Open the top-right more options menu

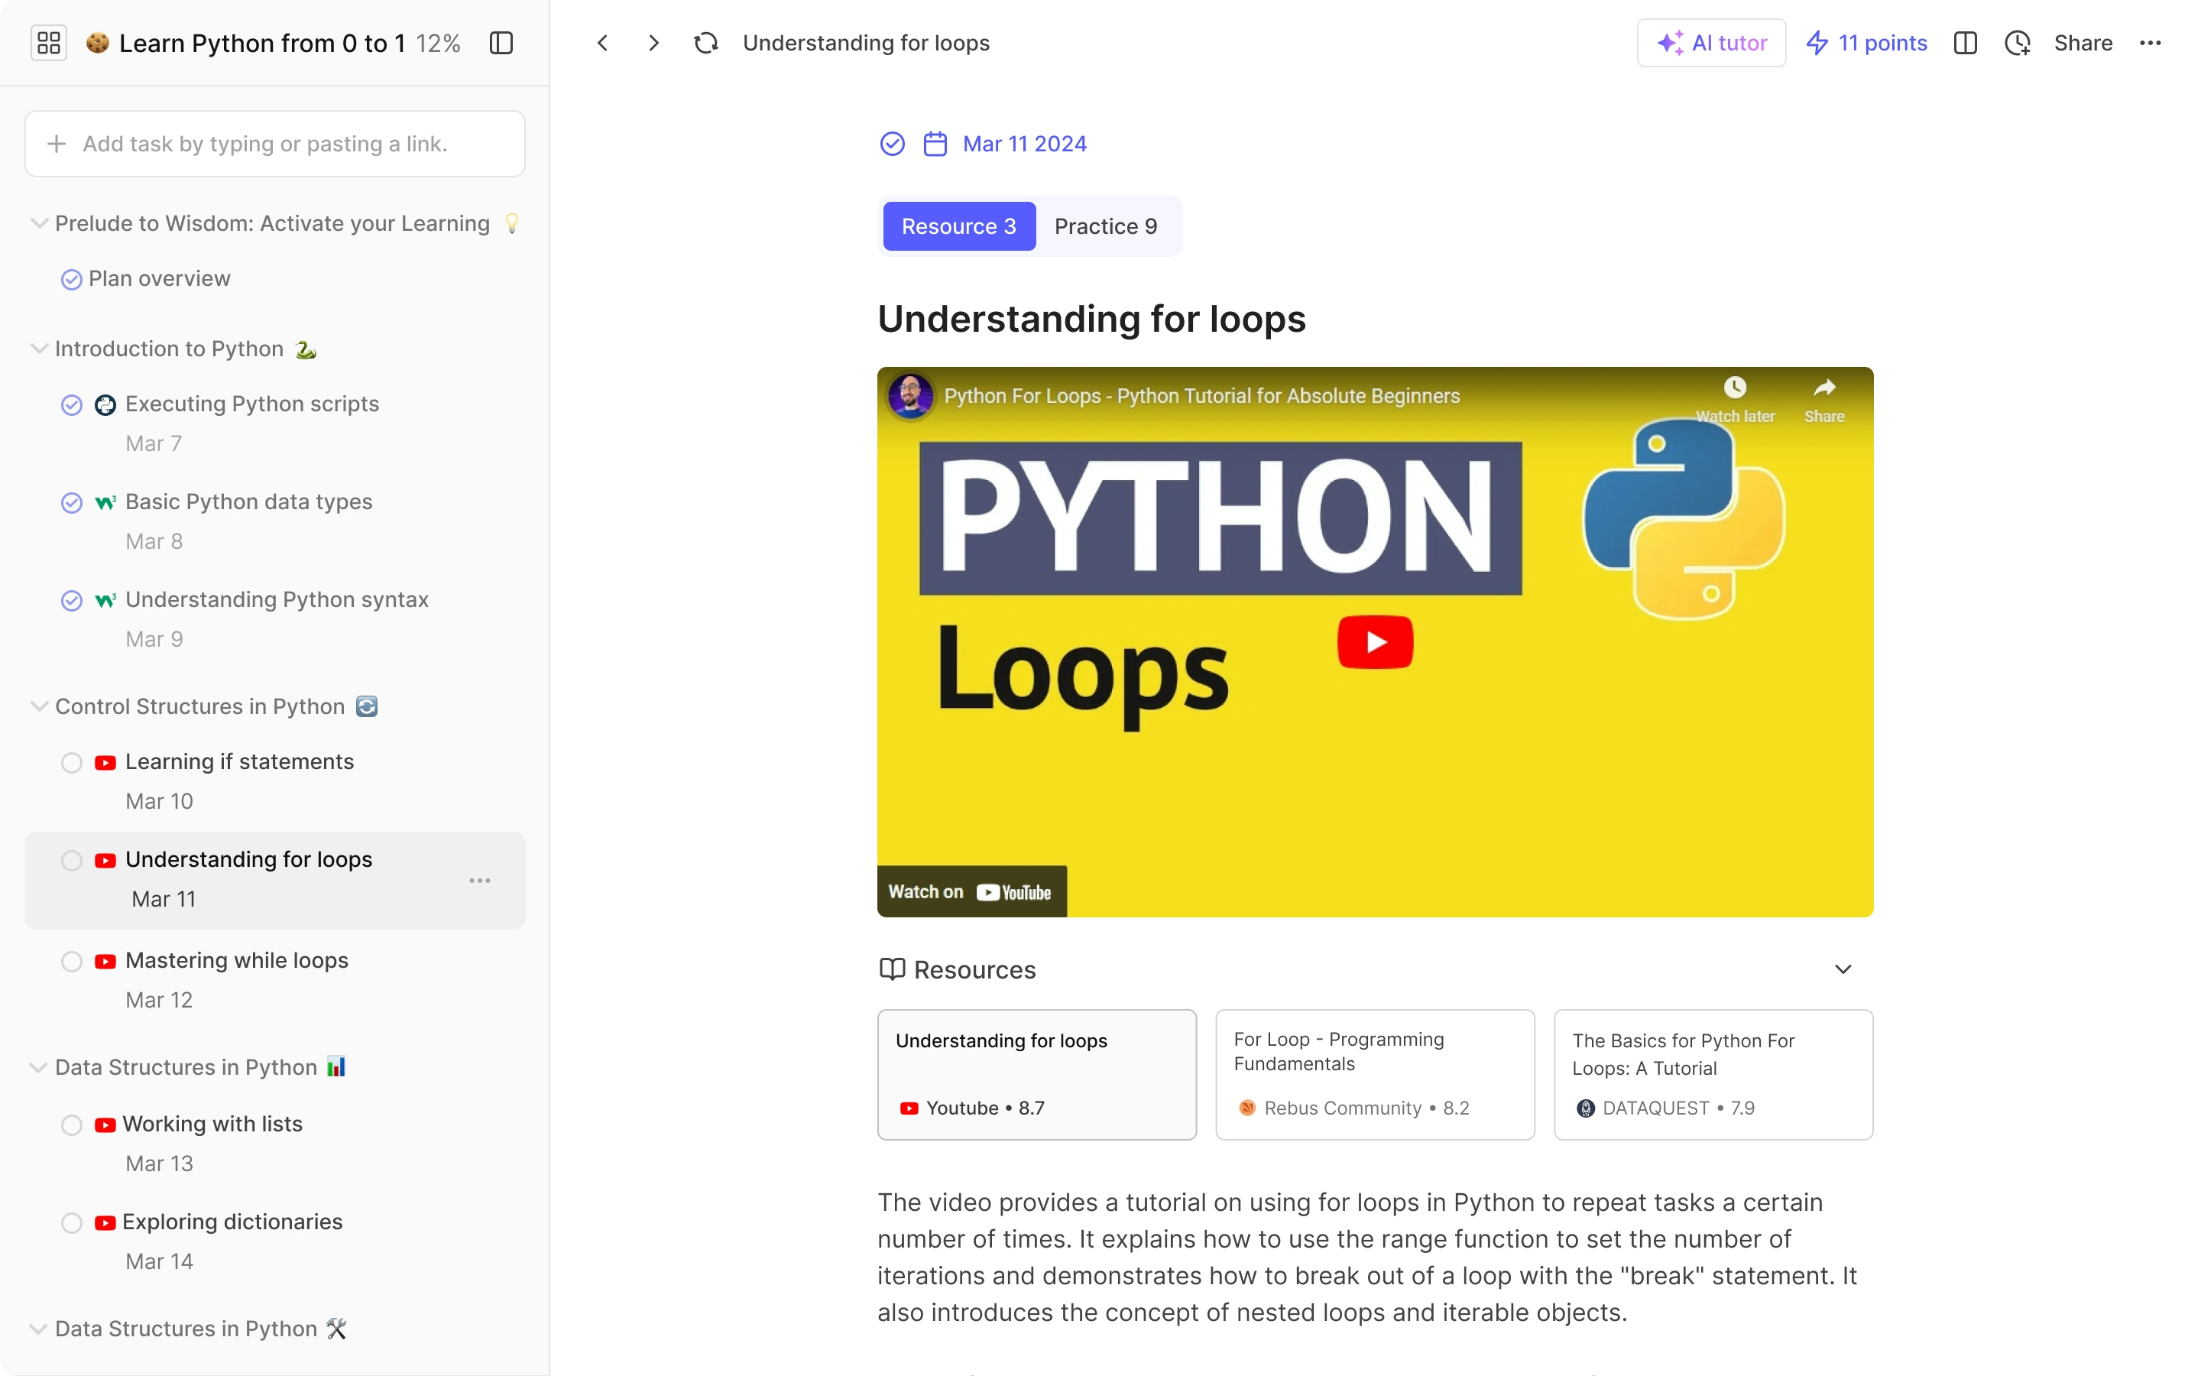(x=2150, y=43)
